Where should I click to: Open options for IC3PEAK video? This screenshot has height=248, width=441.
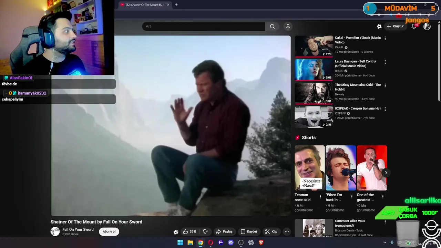coord(385,109)
